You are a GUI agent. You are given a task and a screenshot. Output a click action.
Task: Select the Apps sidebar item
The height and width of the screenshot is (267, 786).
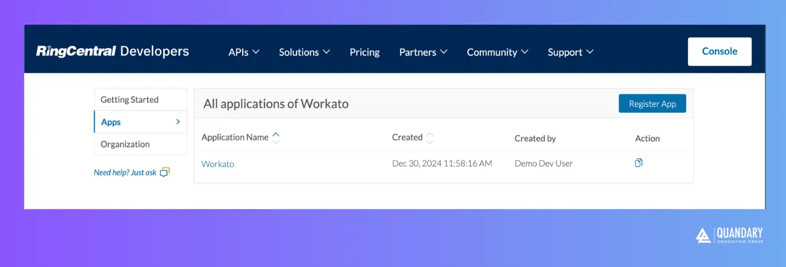(140, 122)
